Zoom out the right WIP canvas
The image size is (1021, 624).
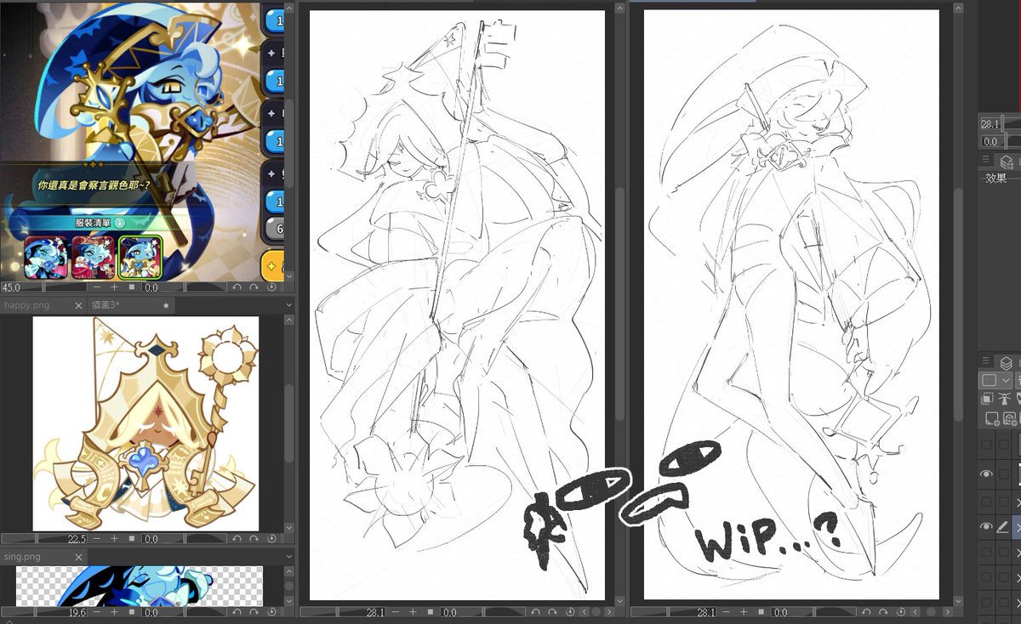(726, 612)
